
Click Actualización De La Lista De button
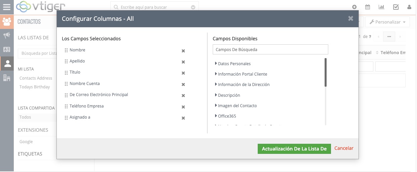pos(294,149)
